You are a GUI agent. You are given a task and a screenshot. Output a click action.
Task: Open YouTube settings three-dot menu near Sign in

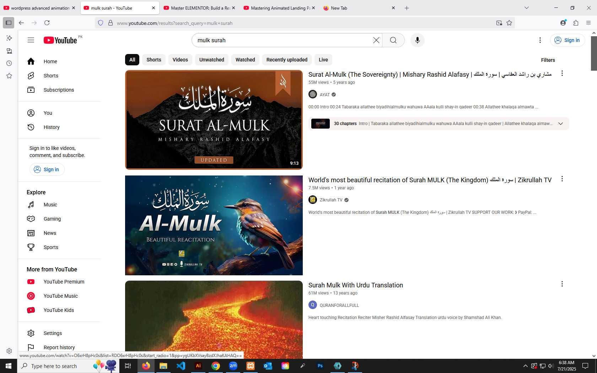coord(540,40)
